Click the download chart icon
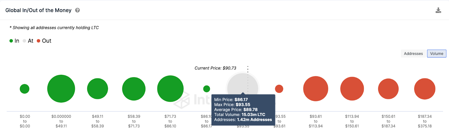Image resolution: width=449 pixels, height=138 pixels. click(438, 10)
